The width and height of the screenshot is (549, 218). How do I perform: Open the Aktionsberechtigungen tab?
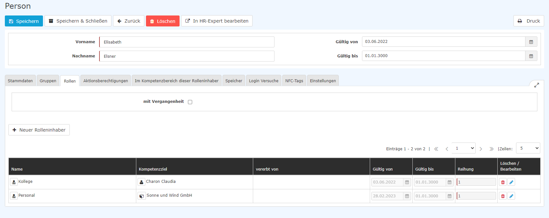(x=106, y=81)
